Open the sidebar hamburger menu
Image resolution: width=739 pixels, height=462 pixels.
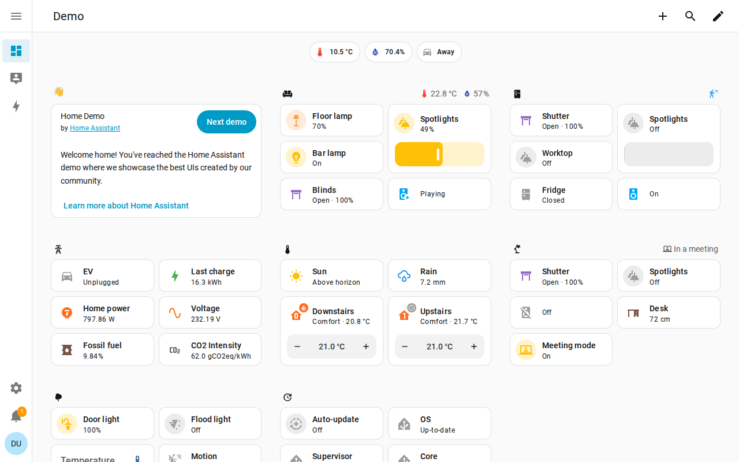click(x=16, y=16)
